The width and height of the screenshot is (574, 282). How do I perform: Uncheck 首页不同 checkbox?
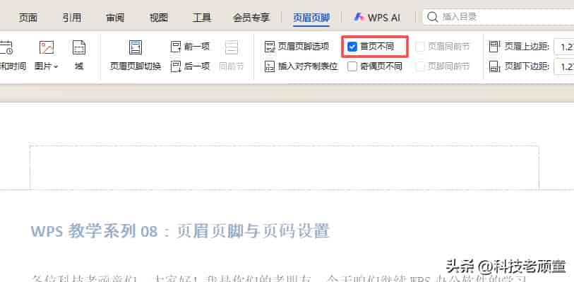352,47
